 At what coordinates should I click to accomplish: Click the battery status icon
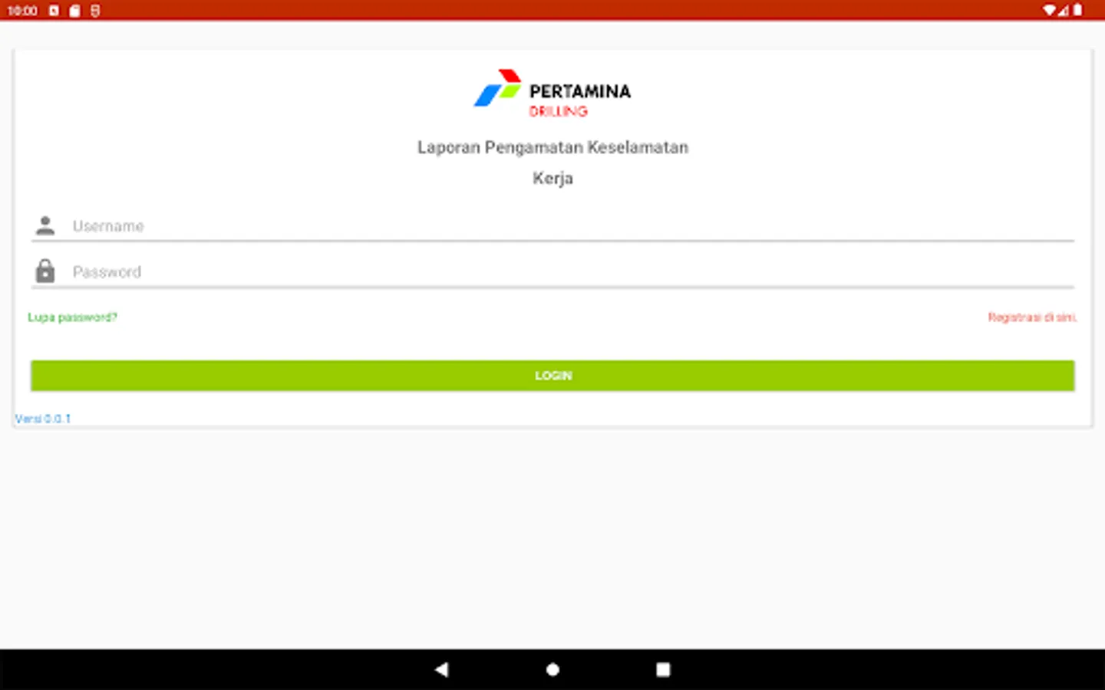[x=1077, y=10]
